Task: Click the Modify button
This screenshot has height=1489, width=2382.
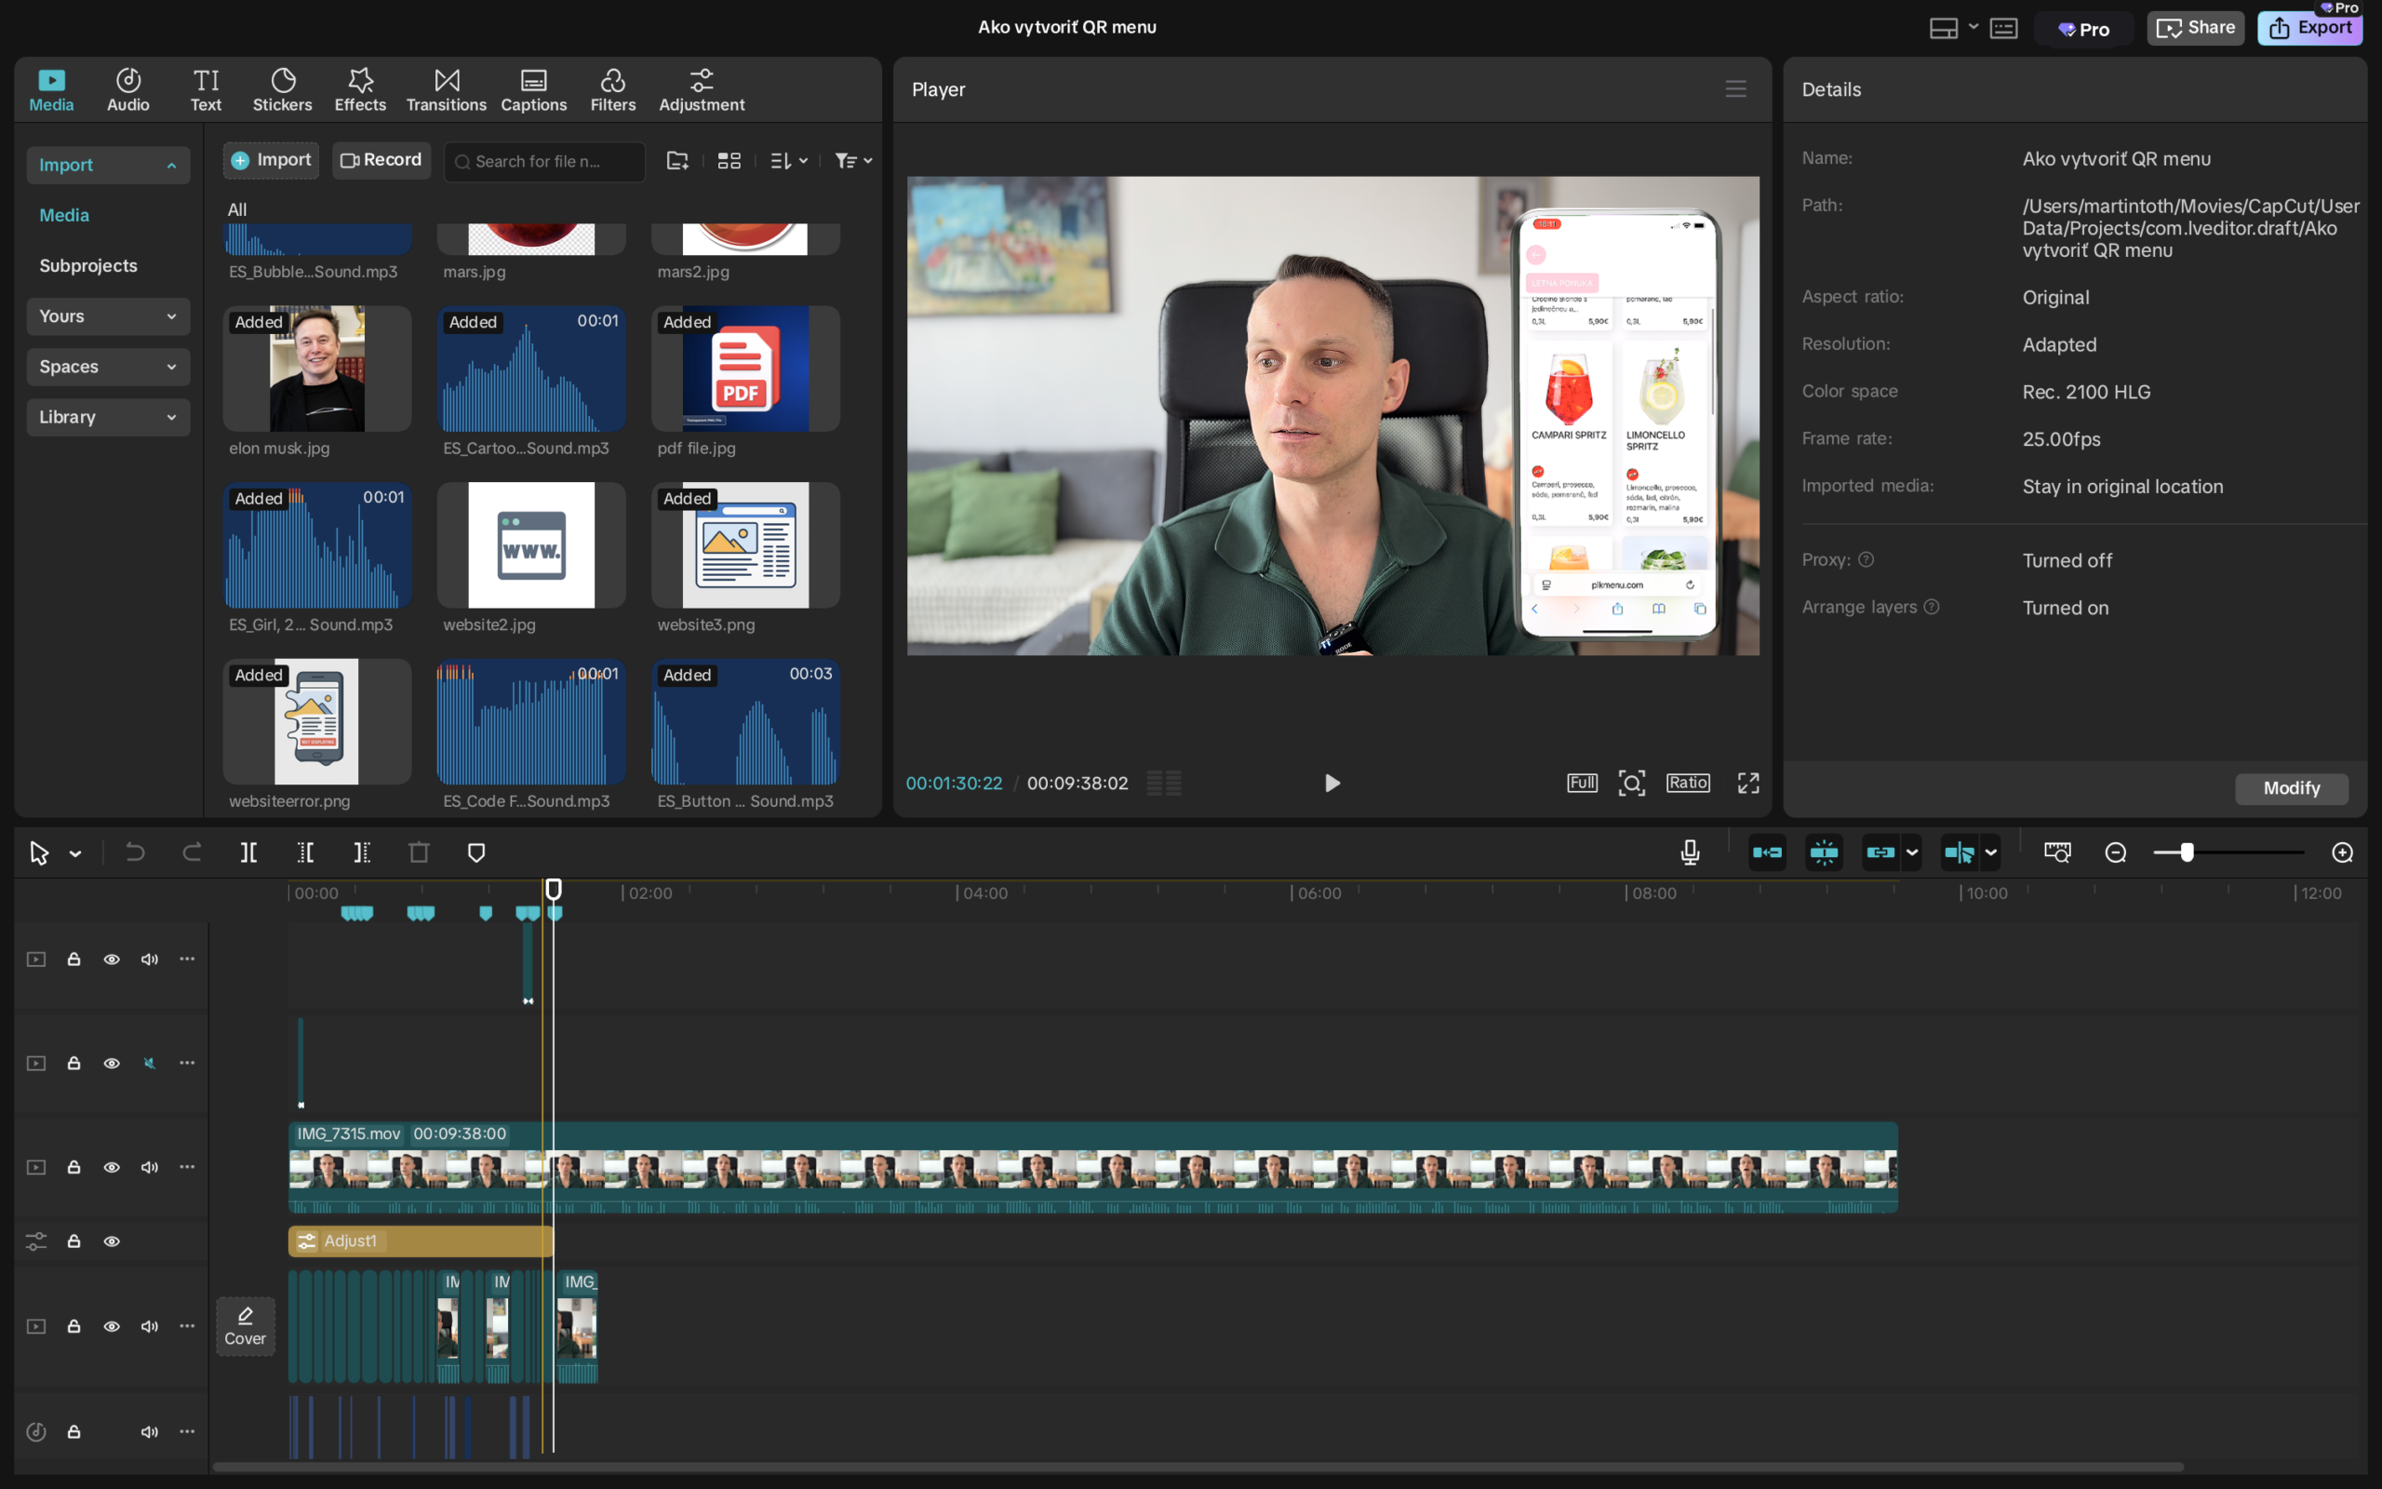Action: [2292, 788]
